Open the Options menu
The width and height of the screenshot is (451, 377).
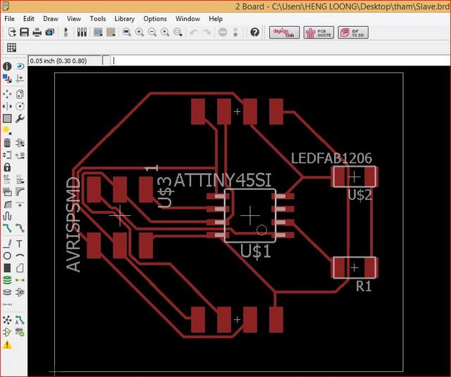pos(155,19)
